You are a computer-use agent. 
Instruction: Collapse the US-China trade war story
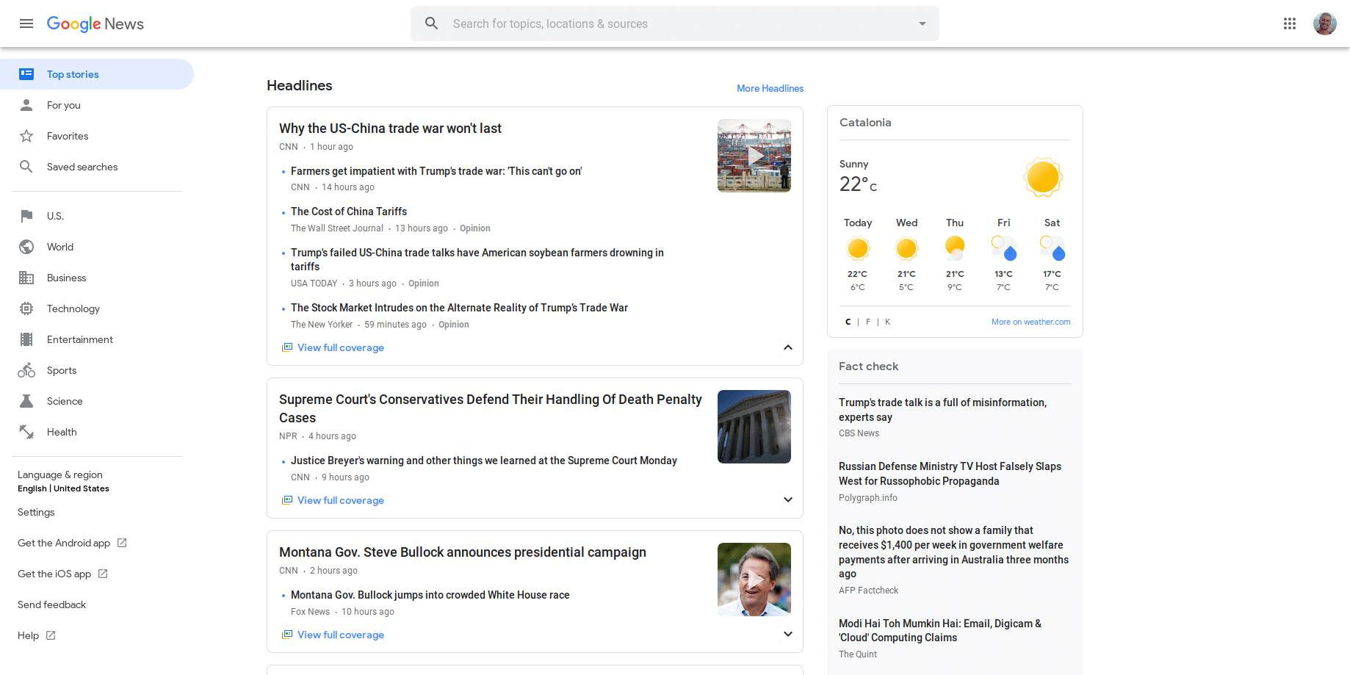tap(787, 347)
